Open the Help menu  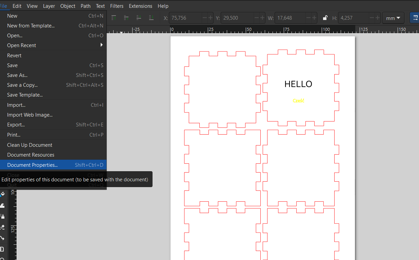(163, 6)
